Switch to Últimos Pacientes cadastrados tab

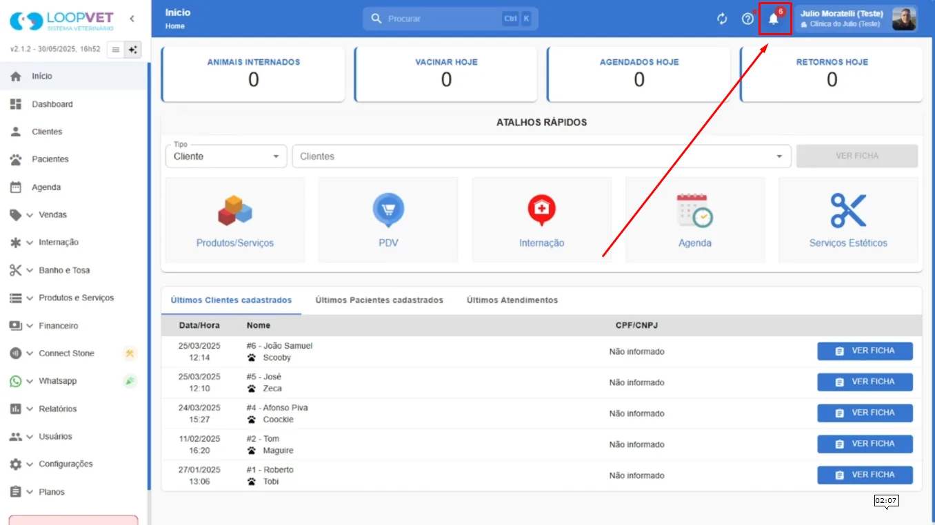pos(379,300)
